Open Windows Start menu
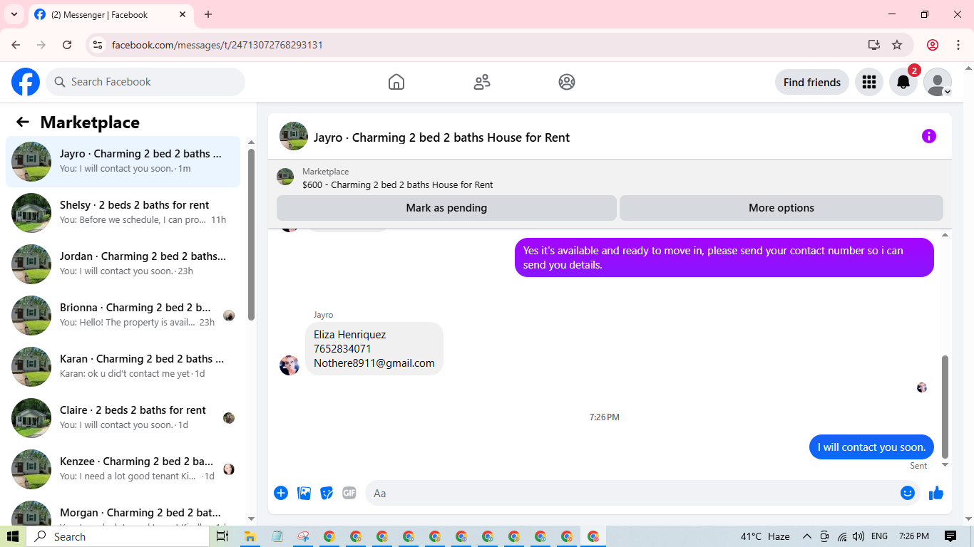 13,536
